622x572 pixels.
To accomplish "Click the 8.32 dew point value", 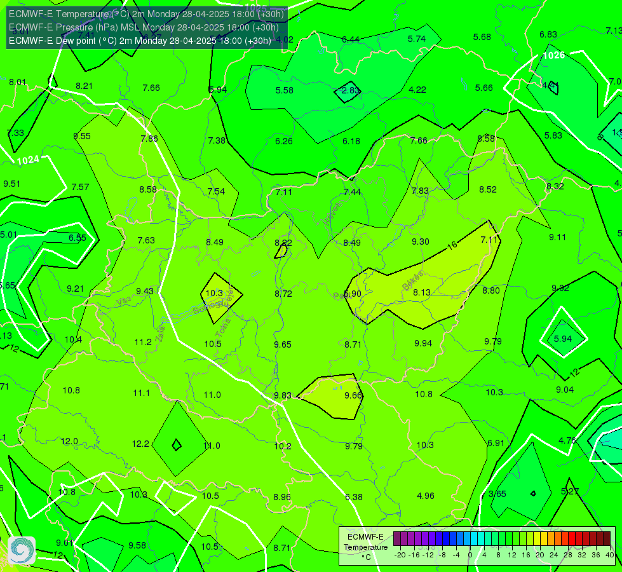I will coord(555,187).
